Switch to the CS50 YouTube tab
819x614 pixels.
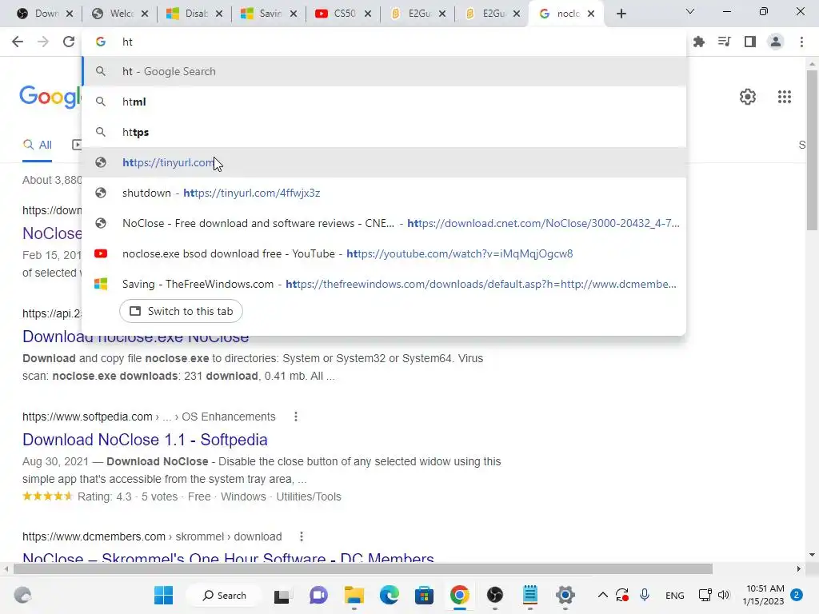(335, 14)
